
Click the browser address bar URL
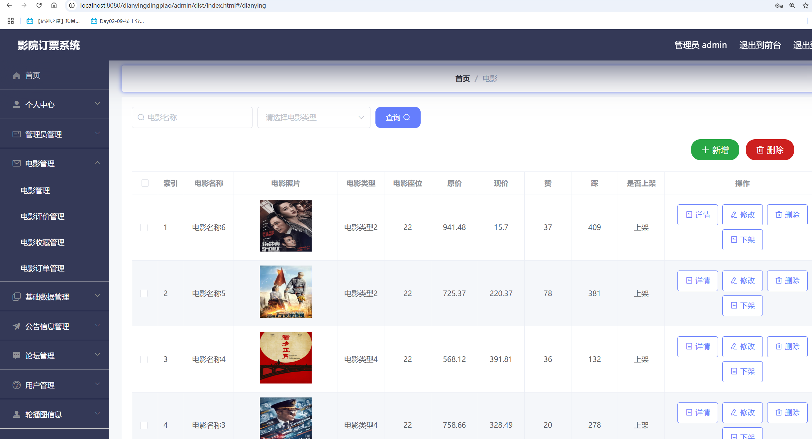point(173,5)
